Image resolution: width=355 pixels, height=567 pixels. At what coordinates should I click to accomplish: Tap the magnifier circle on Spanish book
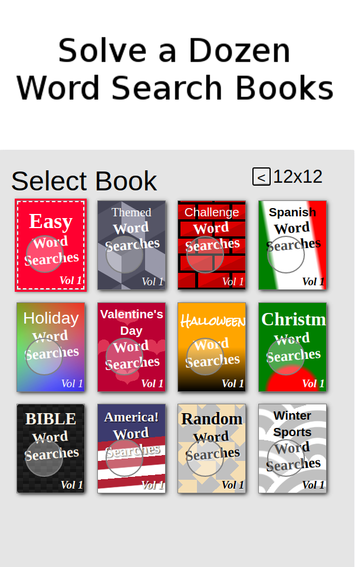click(285, 255)
